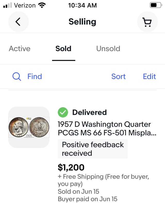Screen dimensions: 165x203
Task: Tap the back chevron button
Action: coord(18,22)
